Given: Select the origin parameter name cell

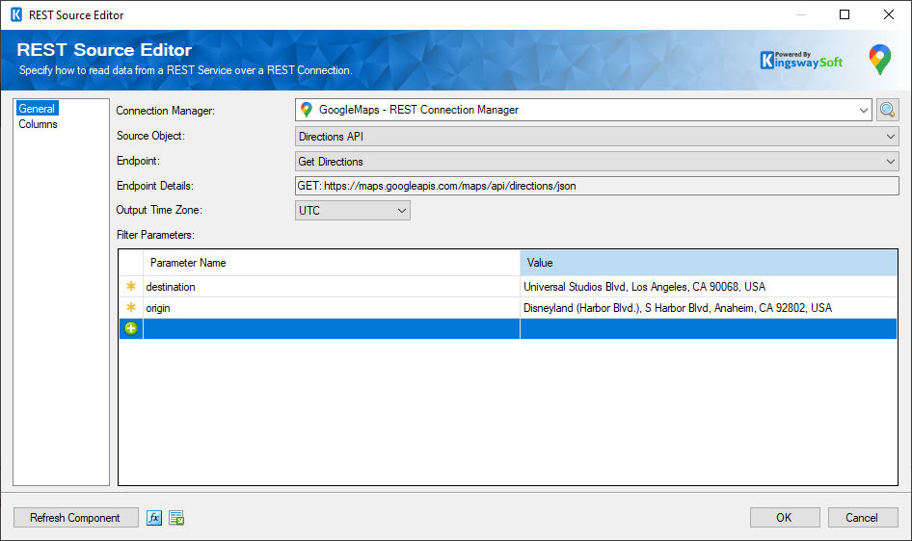Looking at the screenshot, I should click(x=331, y=308).
